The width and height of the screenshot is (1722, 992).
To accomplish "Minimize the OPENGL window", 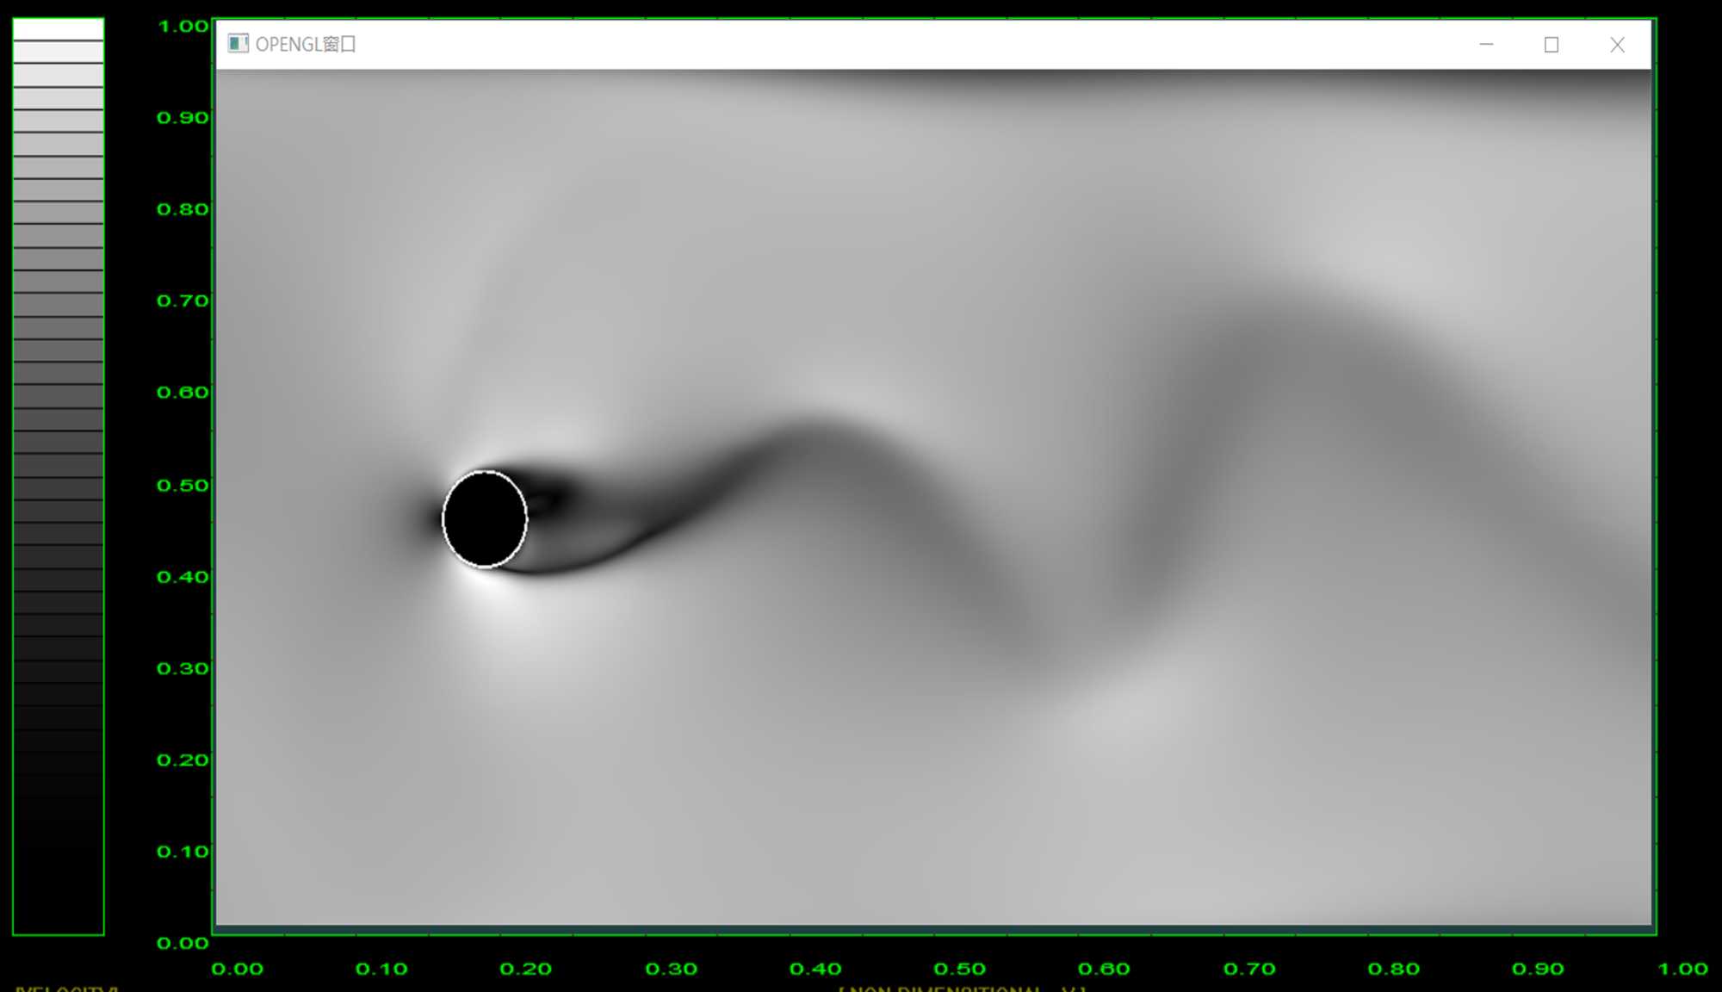I will click(1486, 45).
